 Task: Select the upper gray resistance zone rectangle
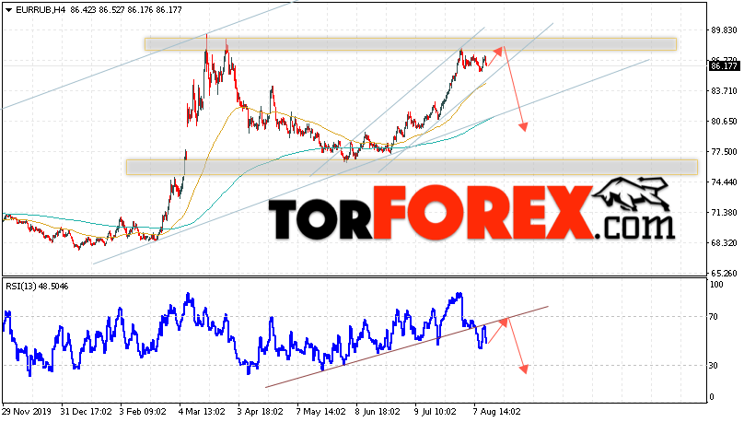tap(411, 44)
